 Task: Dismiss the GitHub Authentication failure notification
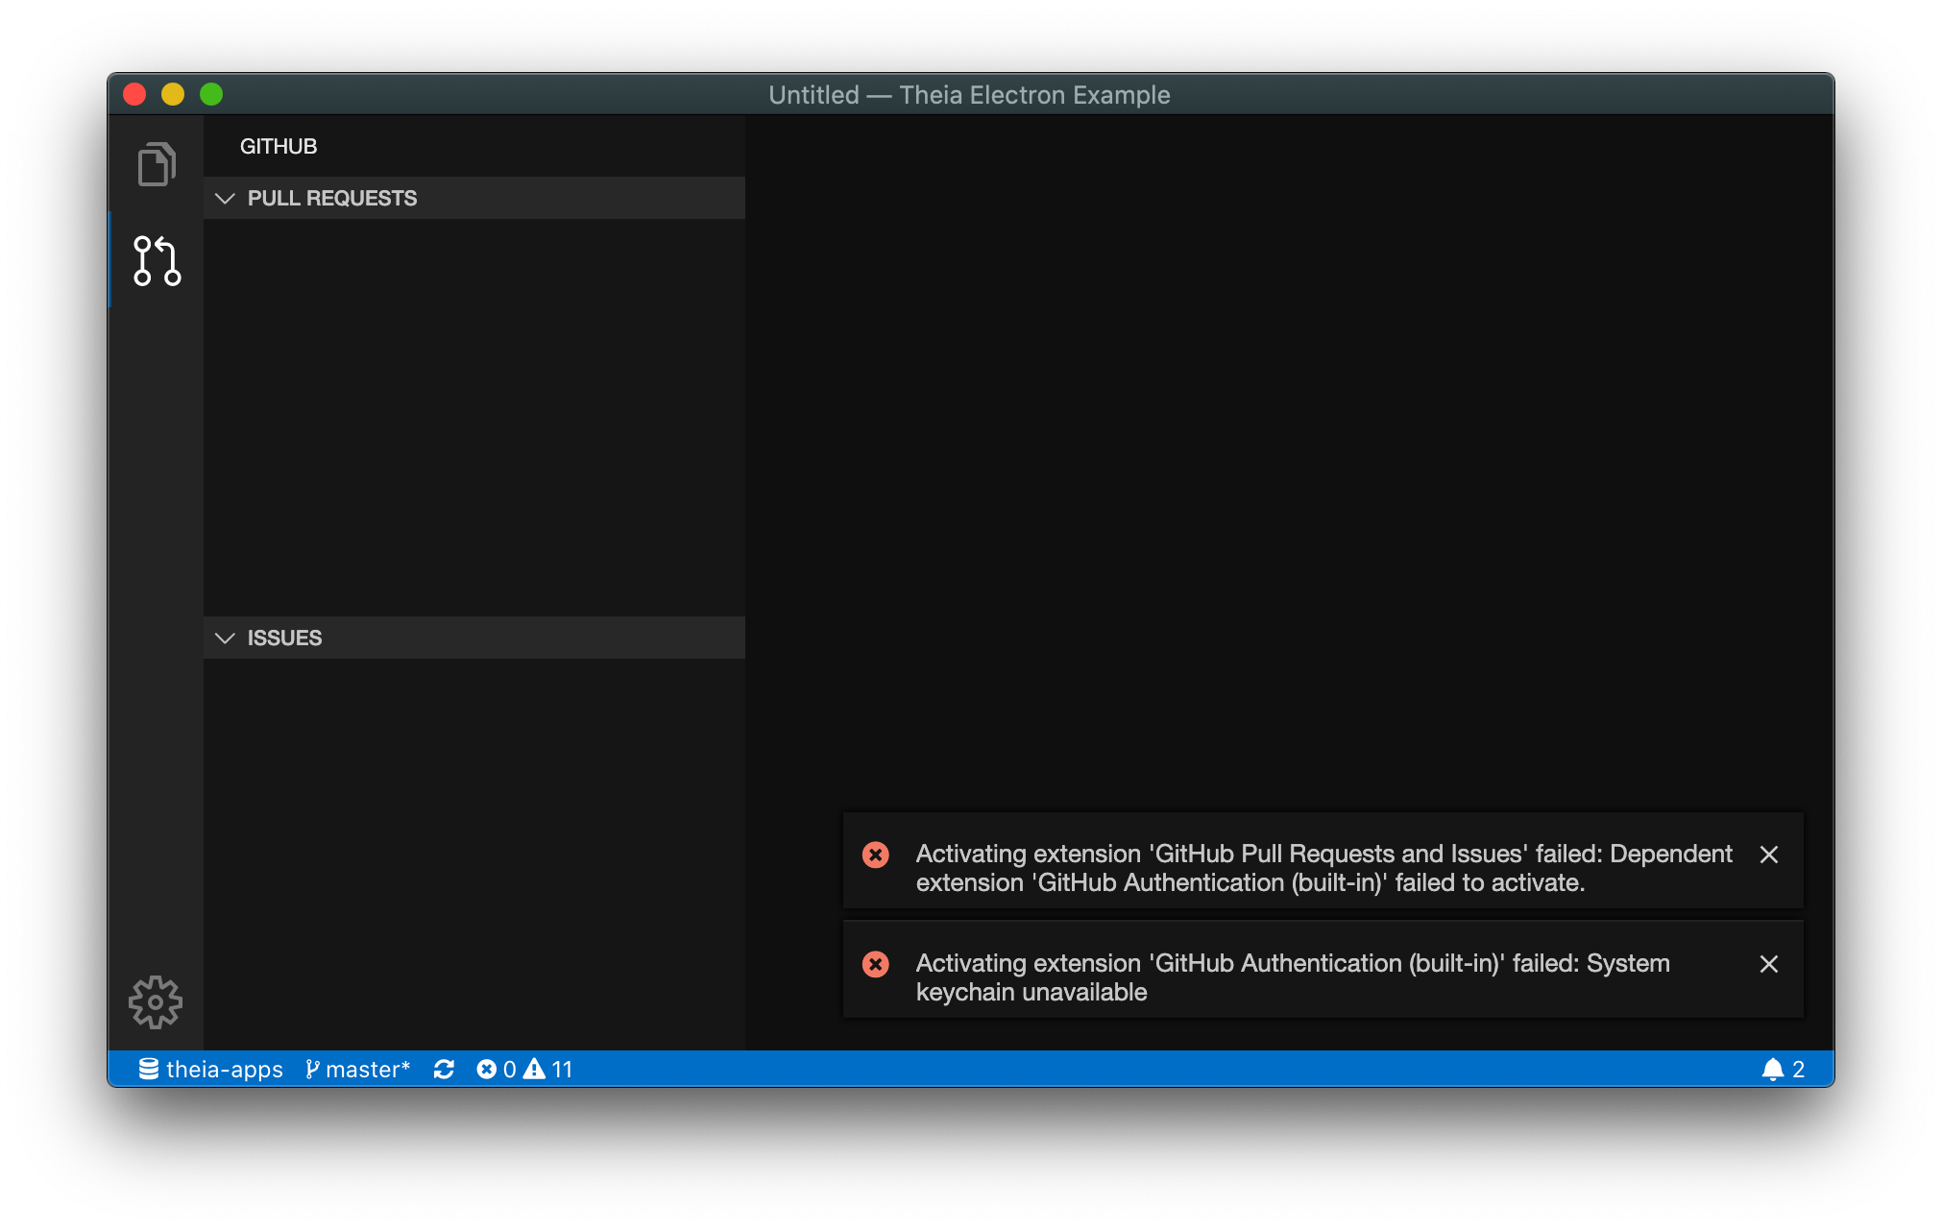coord(1770,964)
